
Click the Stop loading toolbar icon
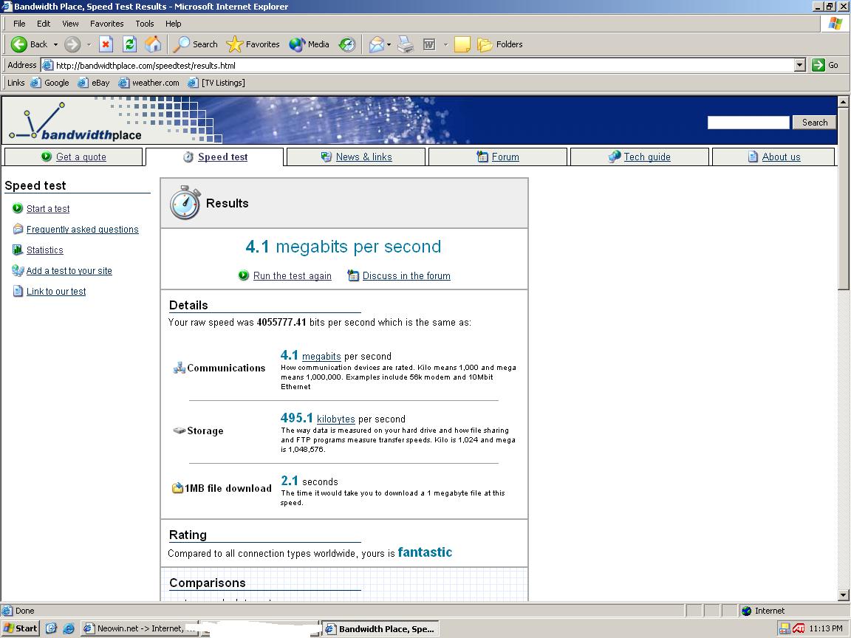106,44
